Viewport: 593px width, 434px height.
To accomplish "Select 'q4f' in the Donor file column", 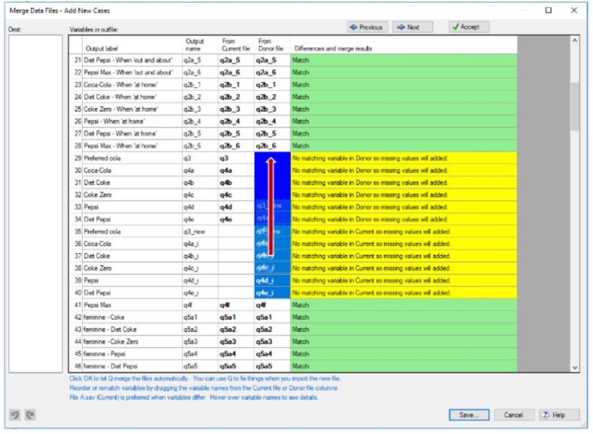I will (x=261, y=305).
